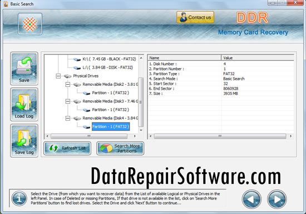Click the Physical Drives disk icon
This screenshot has height=214, width=306.
click(x=67, y=76)
